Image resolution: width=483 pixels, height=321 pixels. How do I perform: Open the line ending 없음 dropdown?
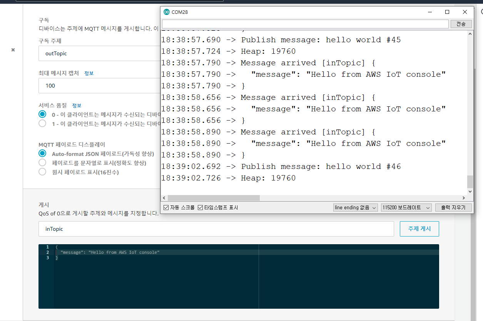[x=356, y=207]
